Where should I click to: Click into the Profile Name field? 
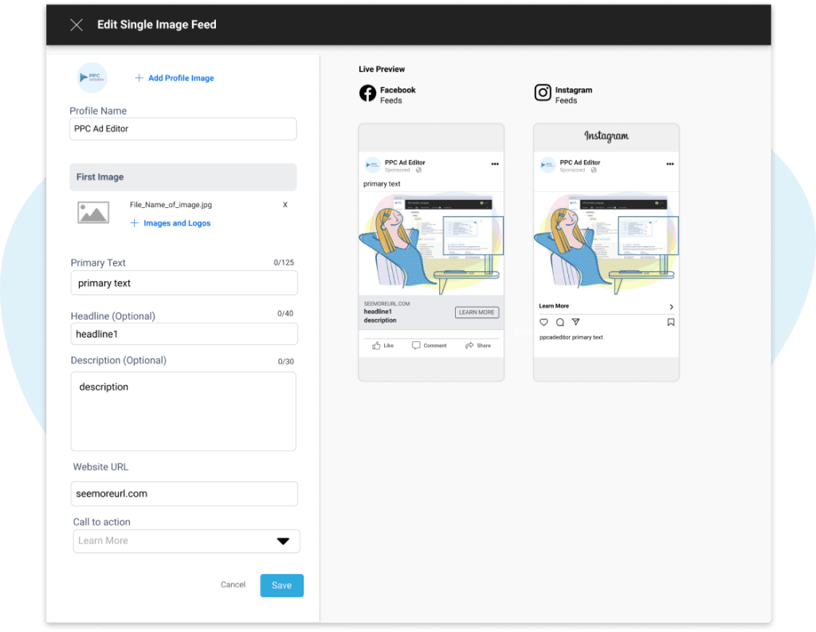183,129
